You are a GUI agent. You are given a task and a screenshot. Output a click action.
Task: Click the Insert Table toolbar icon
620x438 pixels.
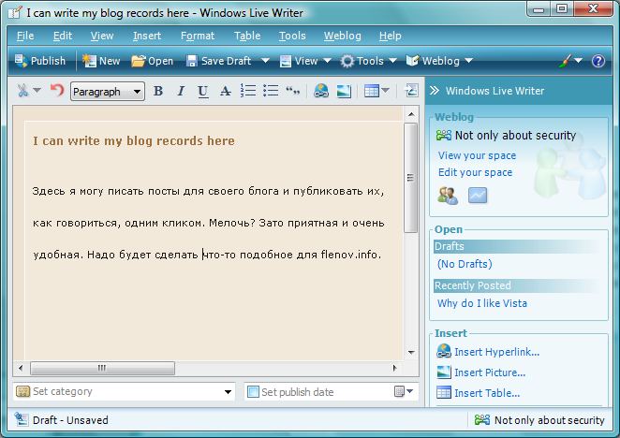[371, 92]
